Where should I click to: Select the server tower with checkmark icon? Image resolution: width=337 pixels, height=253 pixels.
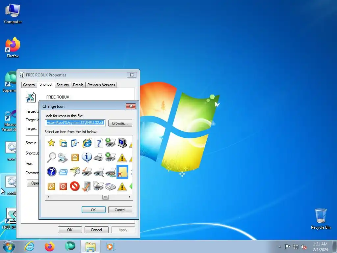[x=87, y=186]
